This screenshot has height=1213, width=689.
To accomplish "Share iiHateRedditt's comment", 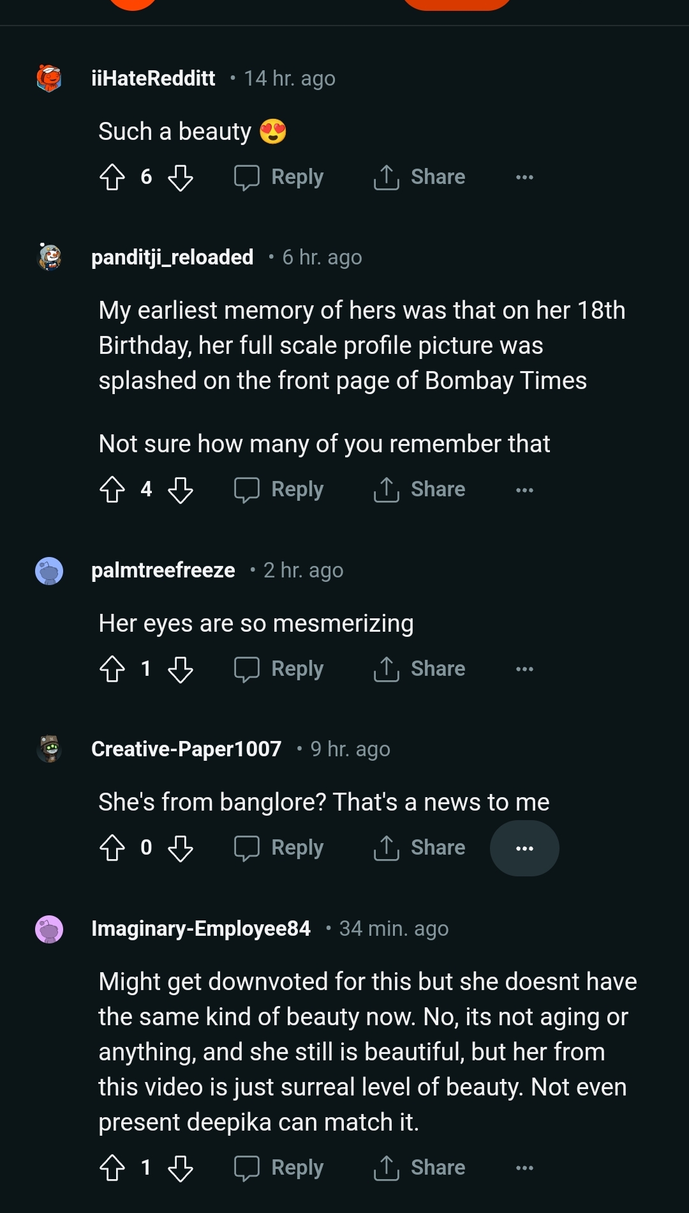I will [419, 178].
